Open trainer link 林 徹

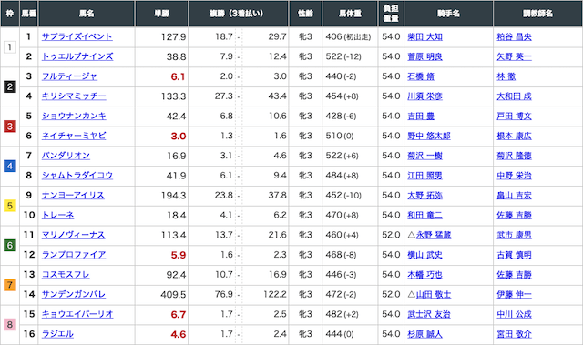[506, 76]
